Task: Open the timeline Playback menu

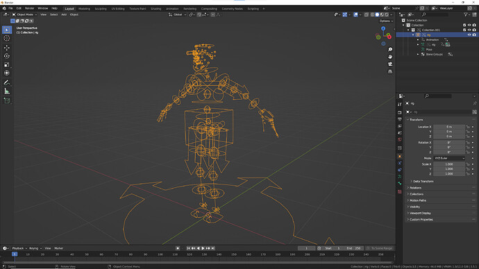Action: click(19, 248)
